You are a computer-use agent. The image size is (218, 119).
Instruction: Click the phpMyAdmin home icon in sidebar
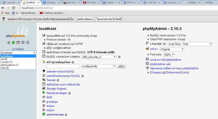9,43
